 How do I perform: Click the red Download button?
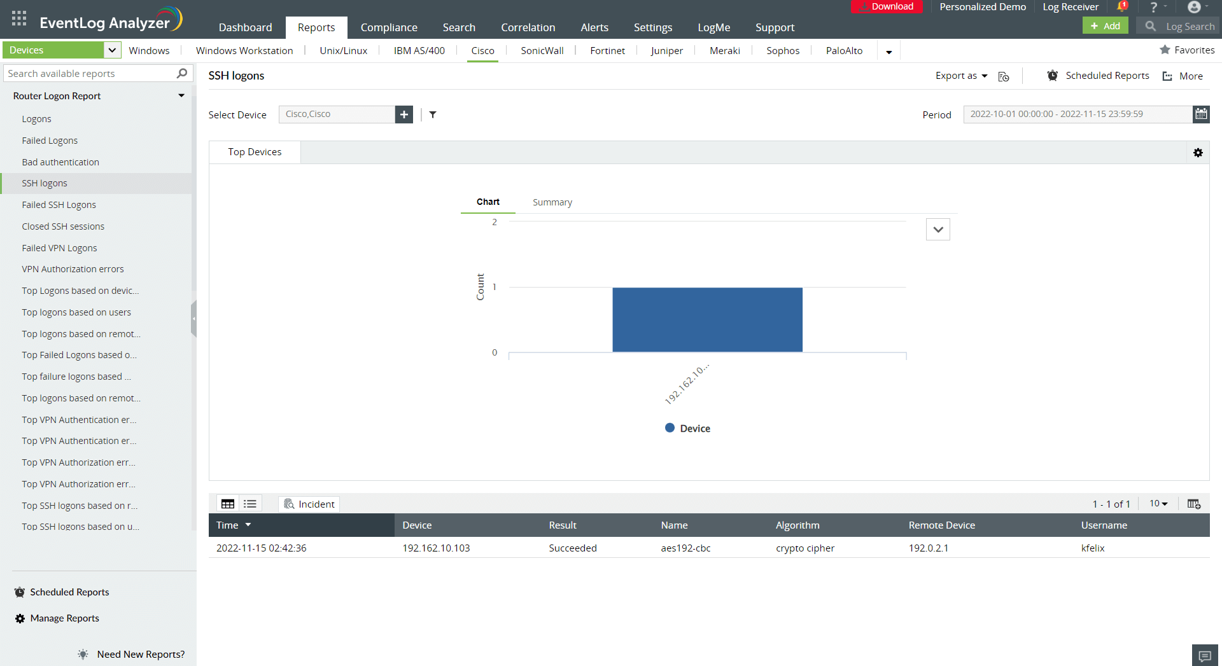[x=887, y=6]
